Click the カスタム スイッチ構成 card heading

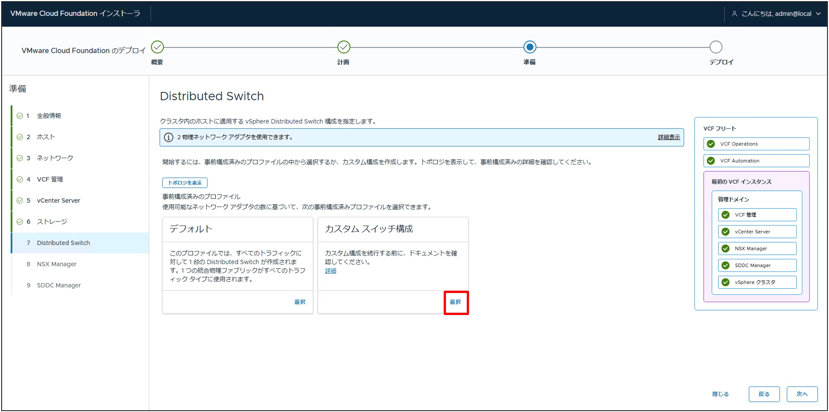pyautogui.click(x=369, y=229)
